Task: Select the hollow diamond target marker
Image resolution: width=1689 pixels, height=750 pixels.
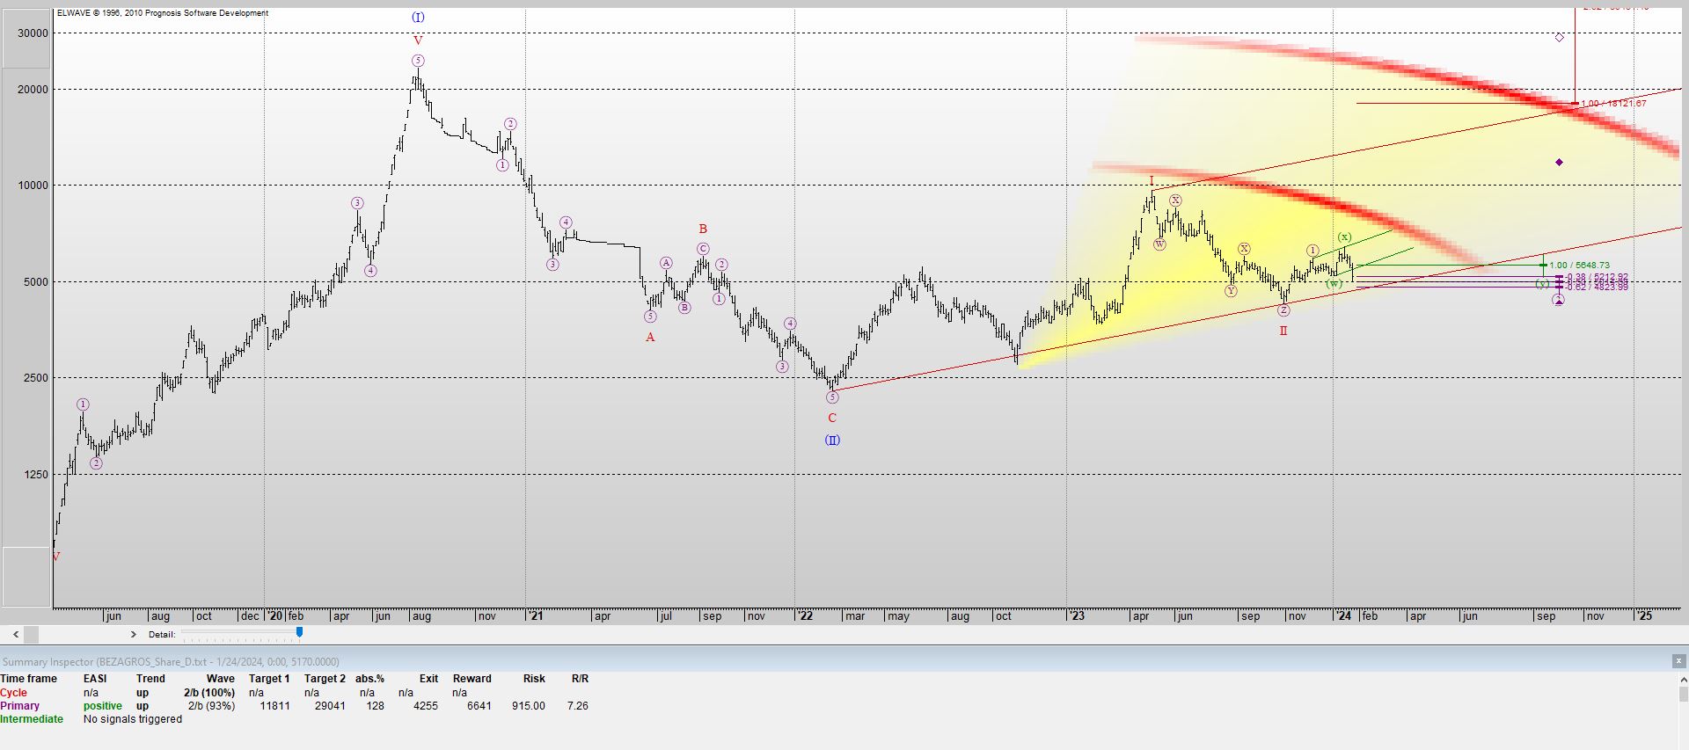Action: 1560,38
